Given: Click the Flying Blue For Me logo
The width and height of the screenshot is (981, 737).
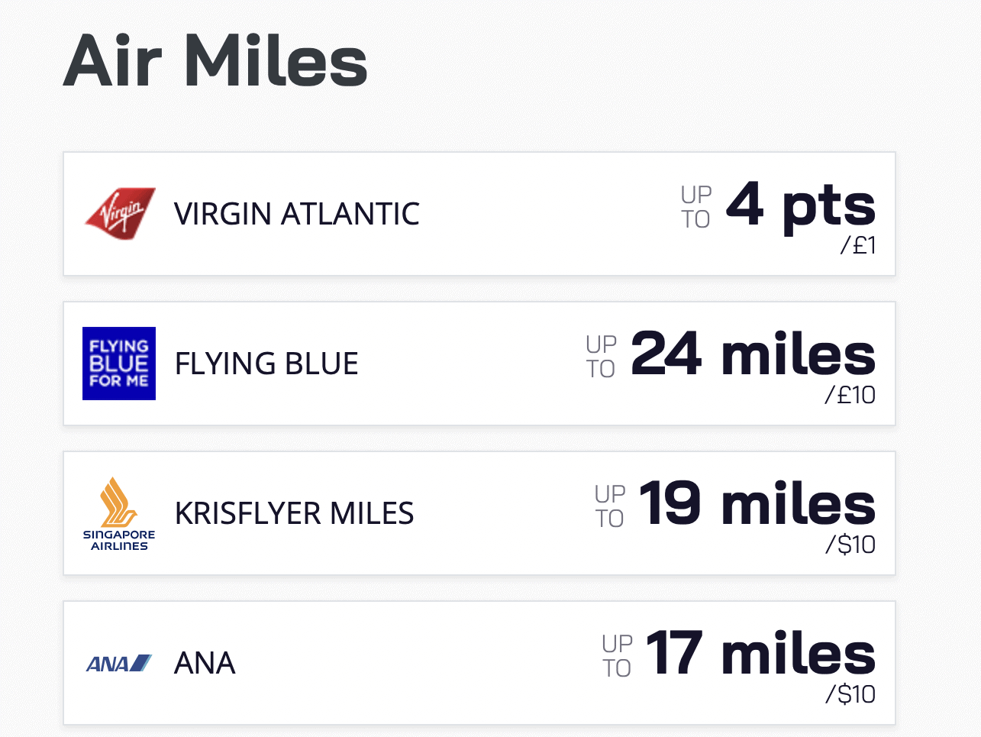Looking at the screenshot, I should click(119, 364).
